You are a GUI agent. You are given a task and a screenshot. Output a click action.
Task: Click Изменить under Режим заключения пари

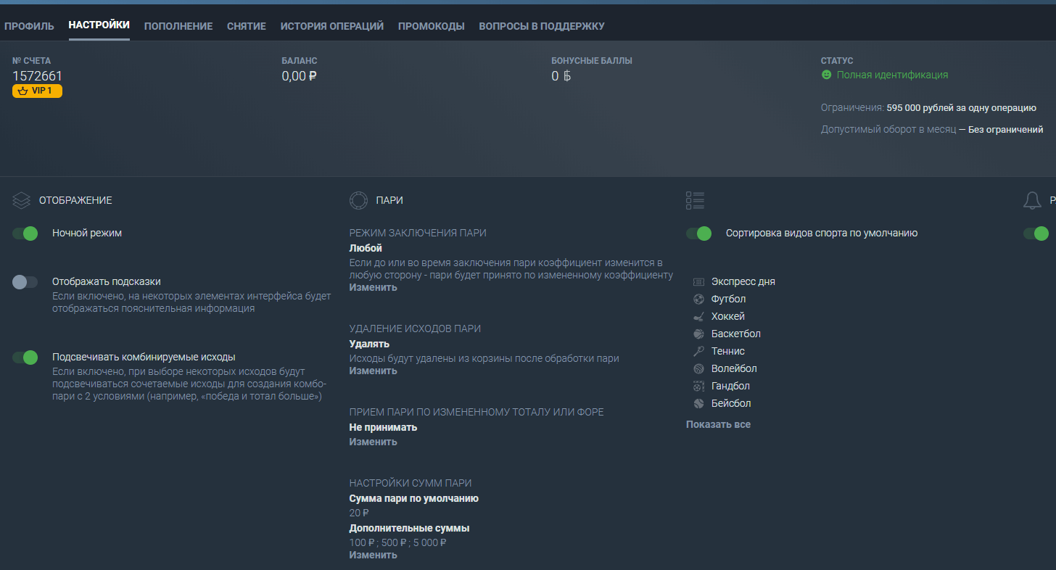pos(373,287)
